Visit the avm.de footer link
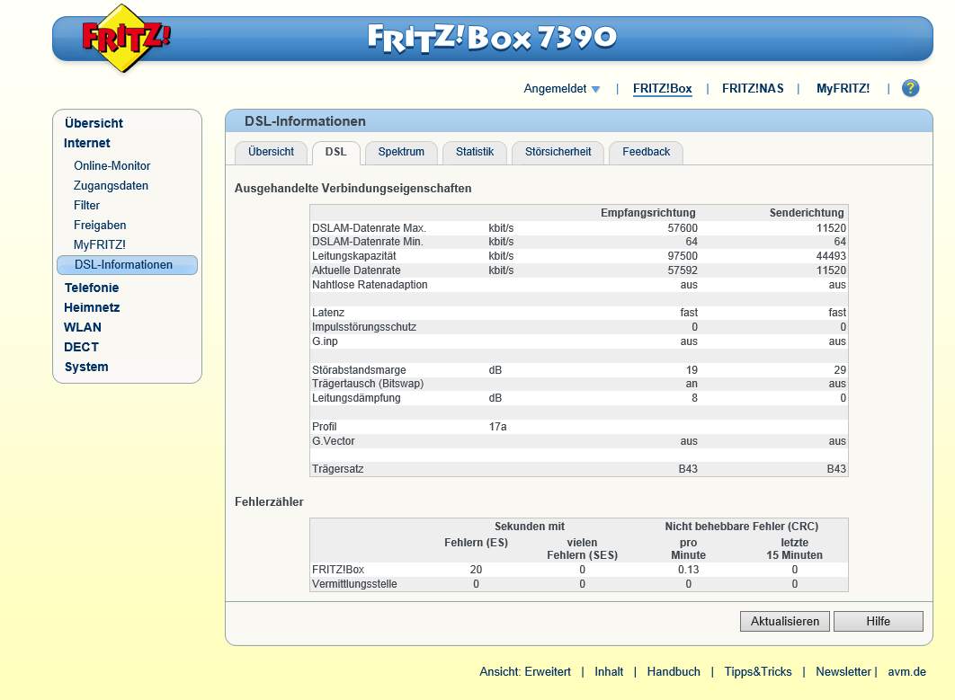 (906, 672)
